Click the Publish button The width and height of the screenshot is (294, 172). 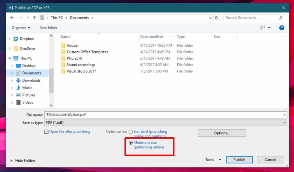(x=239, y=160)
